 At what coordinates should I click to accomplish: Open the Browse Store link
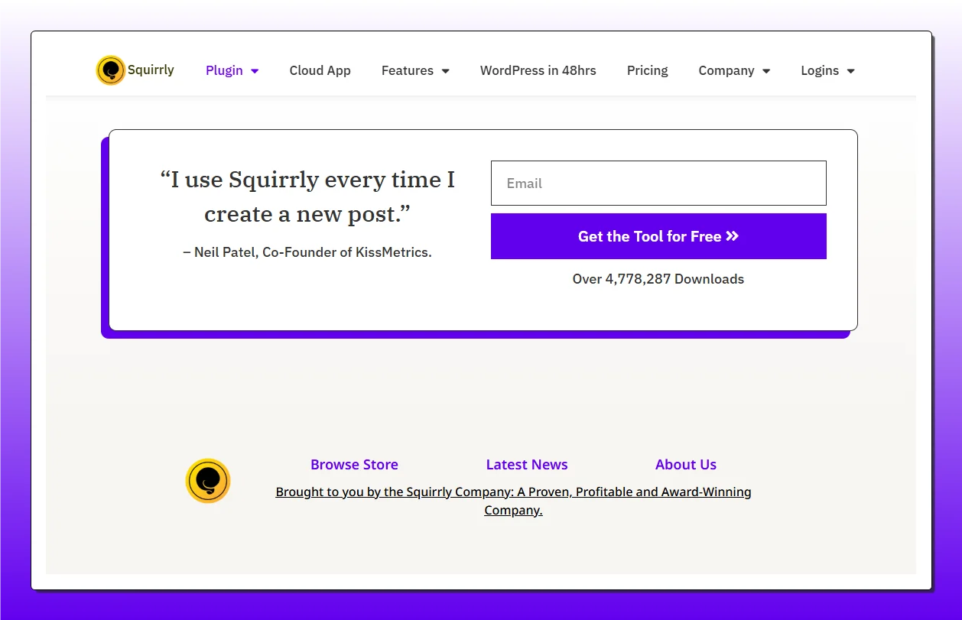click(354, 465)
